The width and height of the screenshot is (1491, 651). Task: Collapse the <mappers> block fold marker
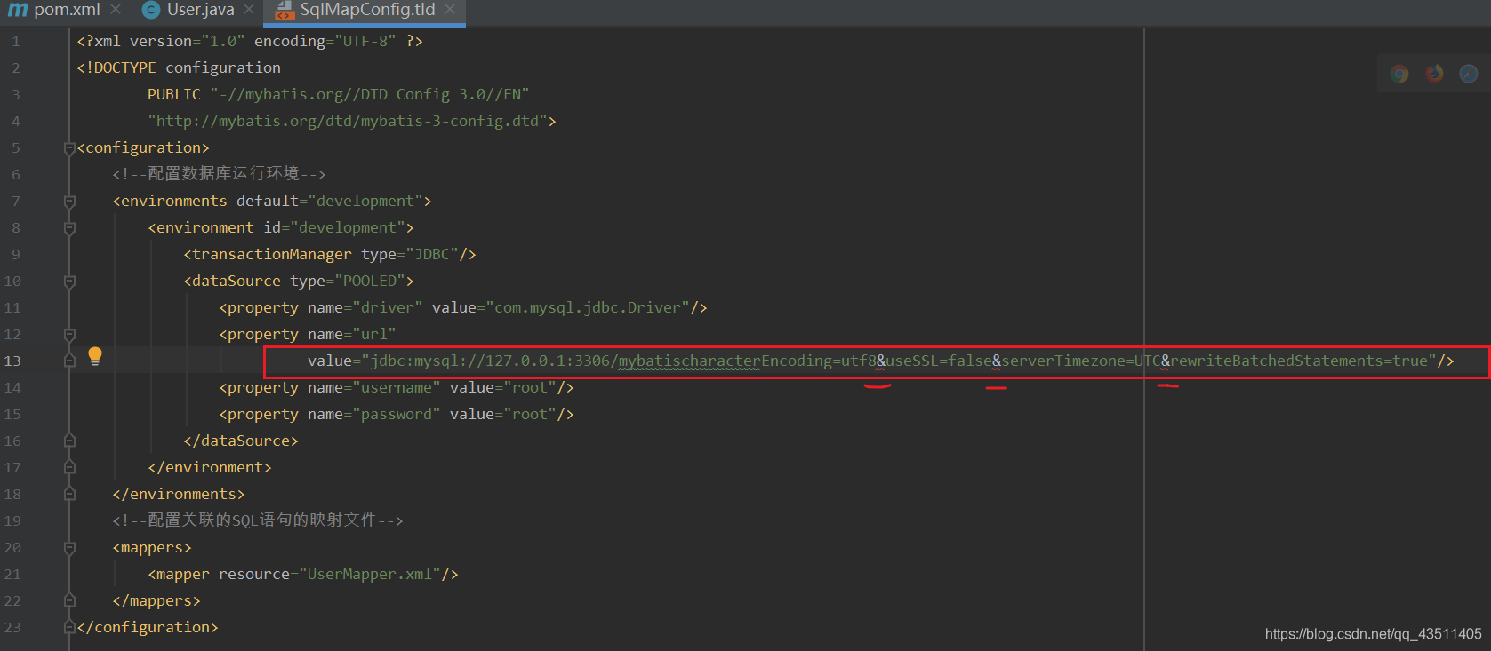click(x=69, y=548)
